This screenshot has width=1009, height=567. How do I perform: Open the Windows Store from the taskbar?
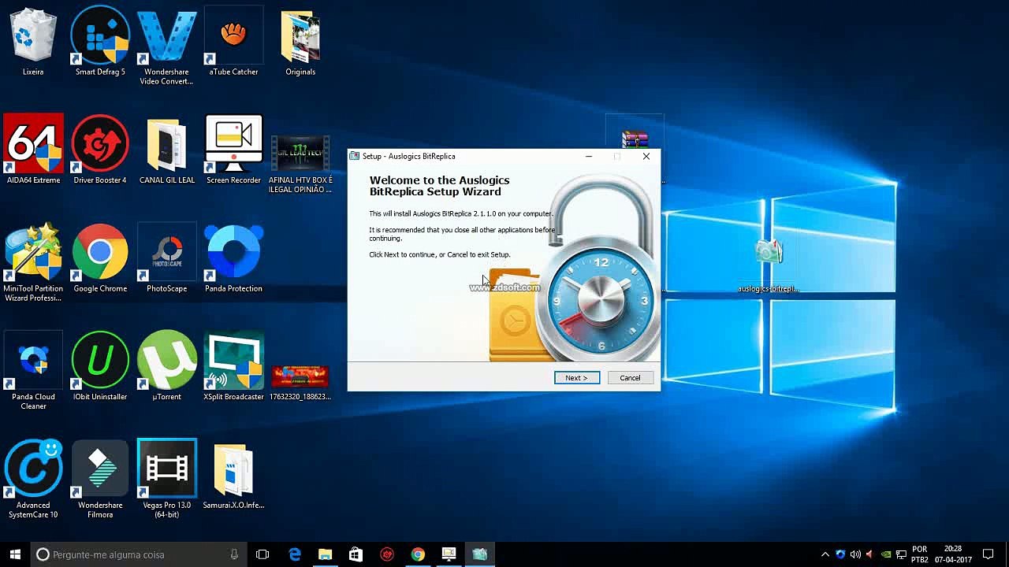(x=356, y=554)
